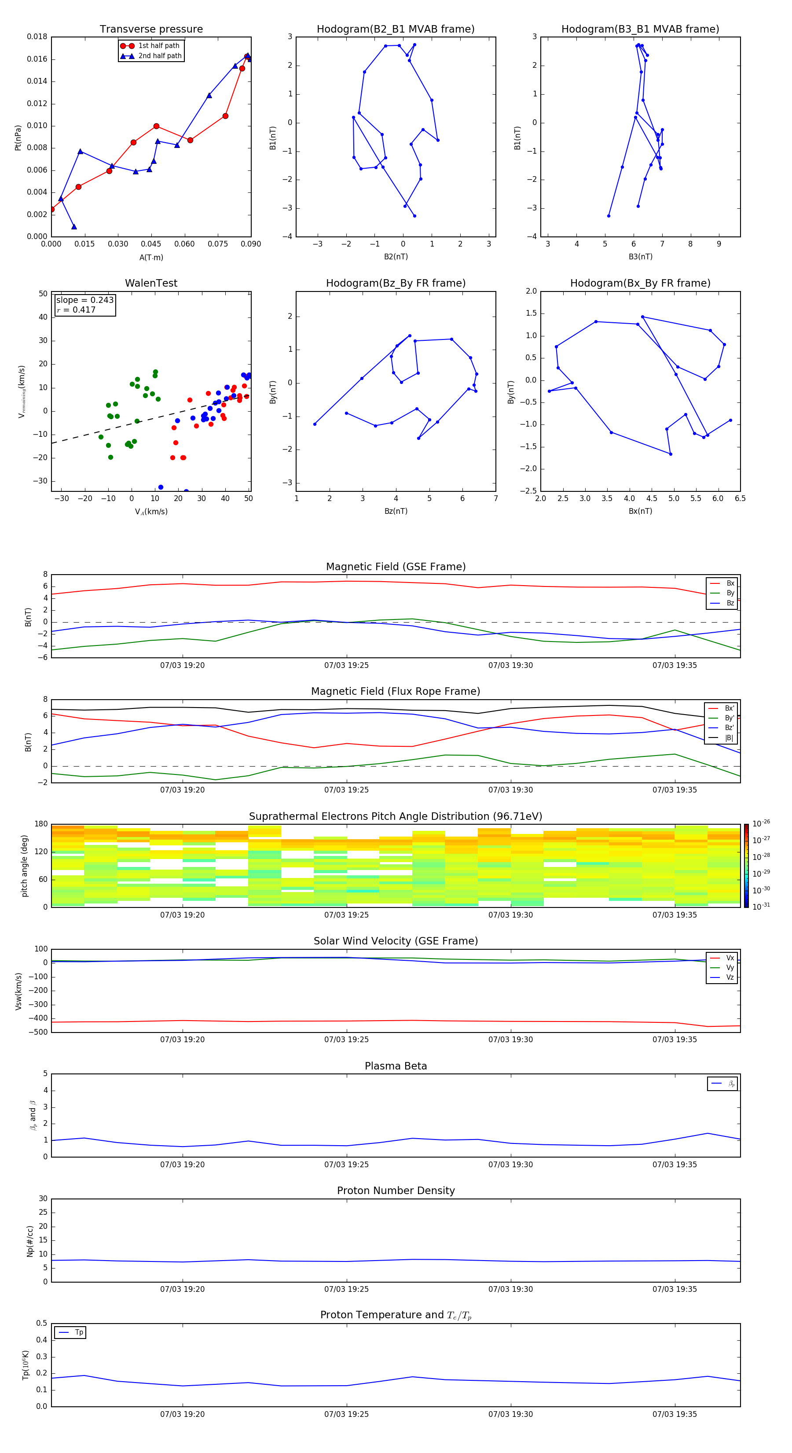
Task: Click the colorbar tick label 10^-31
Action: coord(761,907)
